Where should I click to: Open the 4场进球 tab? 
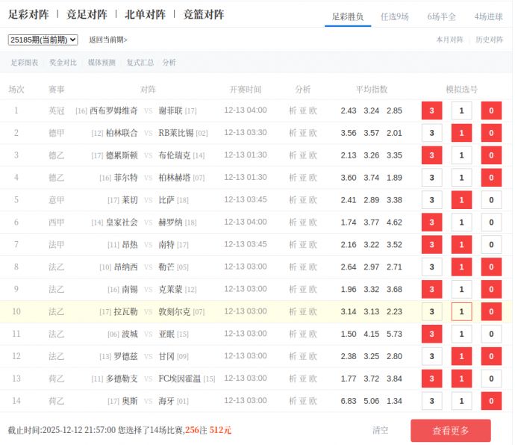[x=488, y=16]
